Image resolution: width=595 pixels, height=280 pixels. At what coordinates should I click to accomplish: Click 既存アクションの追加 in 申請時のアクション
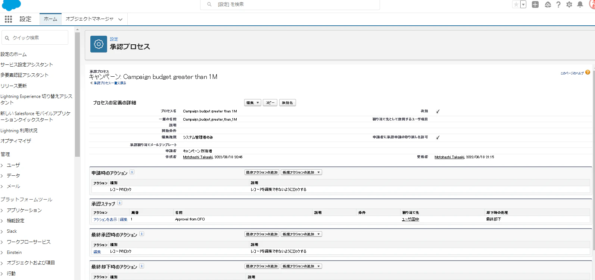pyautogui.click(x=262, y=172)
